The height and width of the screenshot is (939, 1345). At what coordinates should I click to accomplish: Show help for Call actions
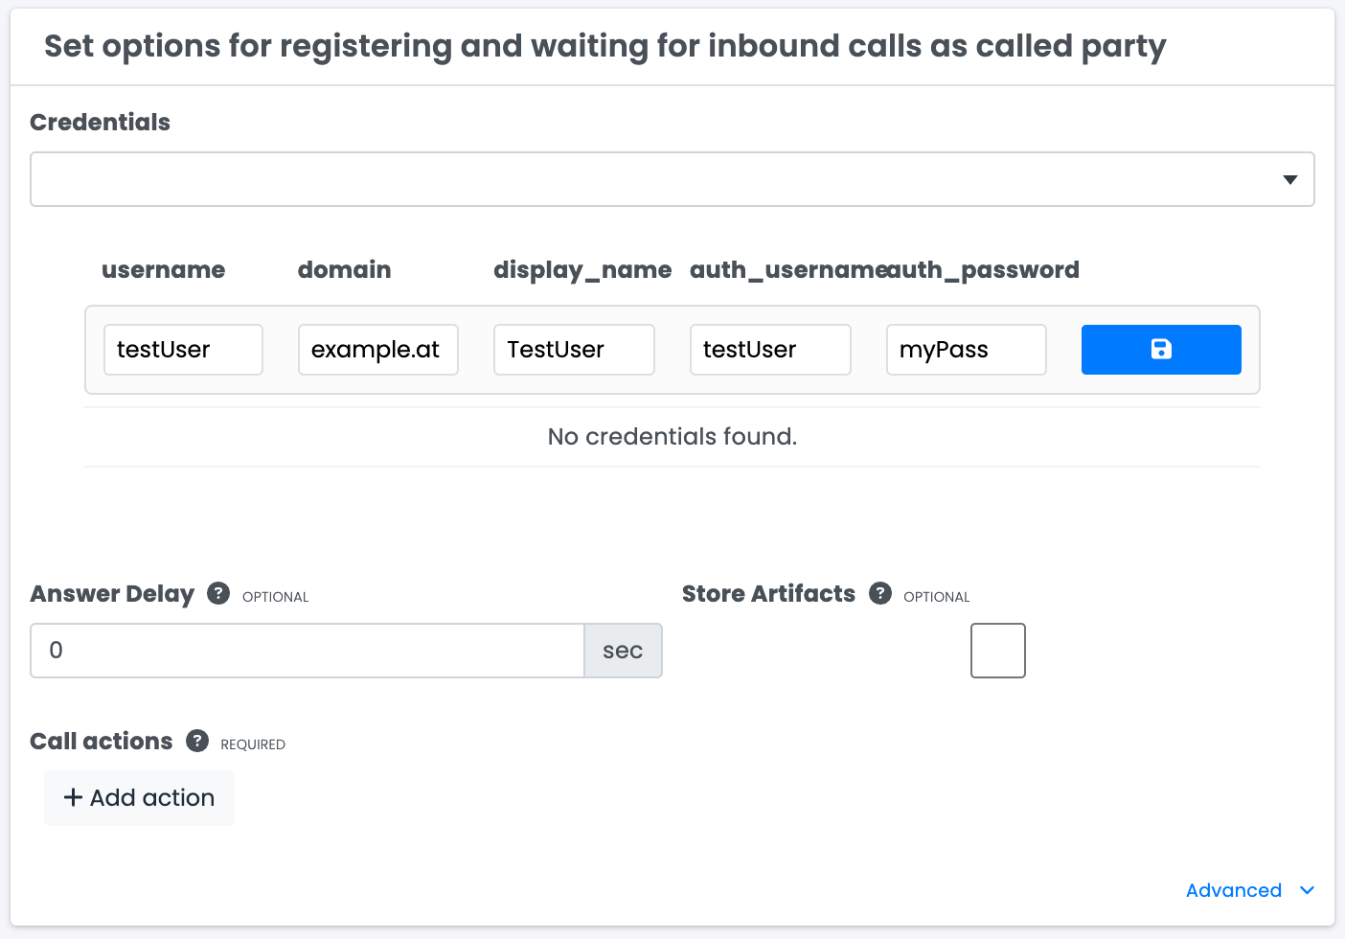[197, 741]
